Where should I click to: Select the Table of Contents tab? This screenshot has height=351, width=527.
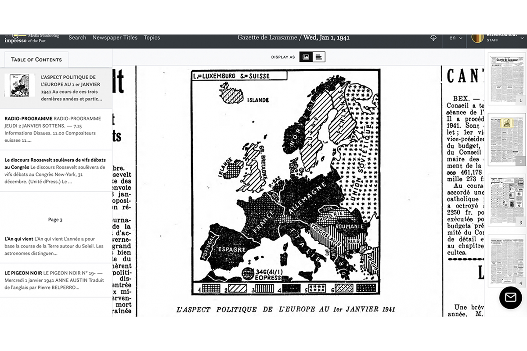pyautogui.click(x=36, y=60)
